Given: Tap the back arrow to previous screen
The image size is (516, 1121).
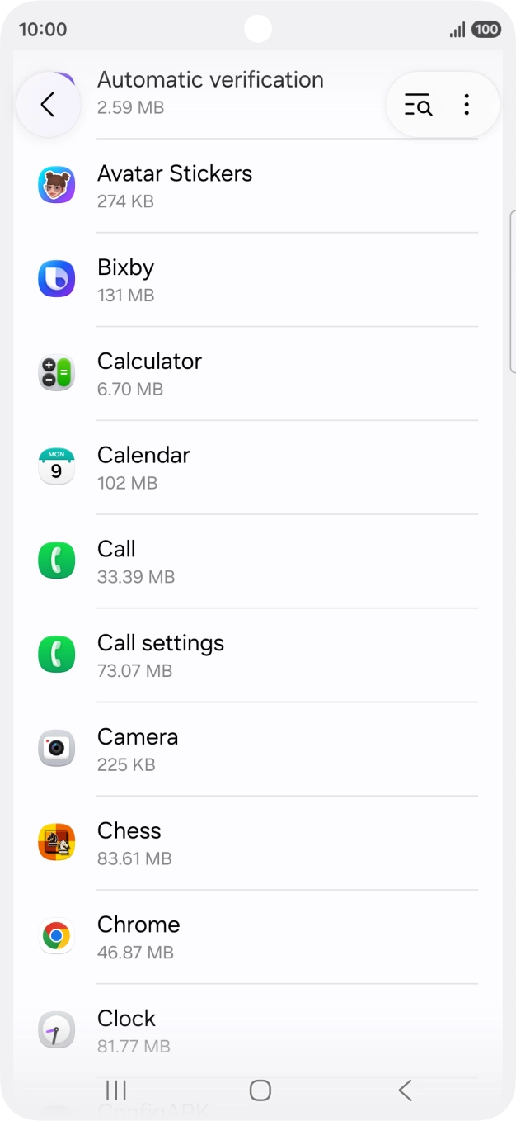Looking at the screenshot, I should [48, 105].
